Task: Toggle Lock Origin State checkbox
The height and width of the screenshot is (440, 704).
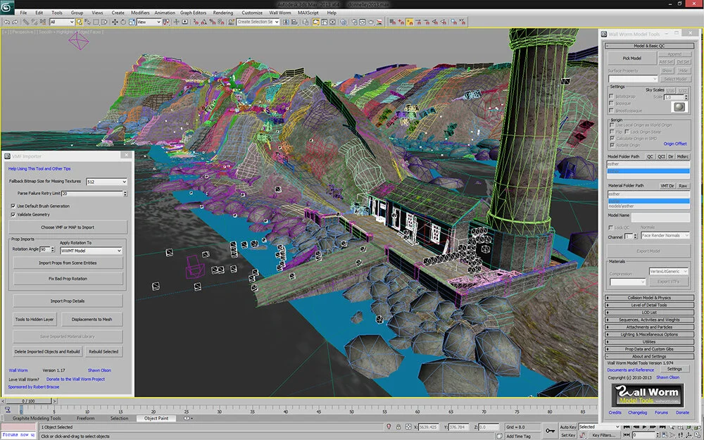Action: (x=627, y=132)
